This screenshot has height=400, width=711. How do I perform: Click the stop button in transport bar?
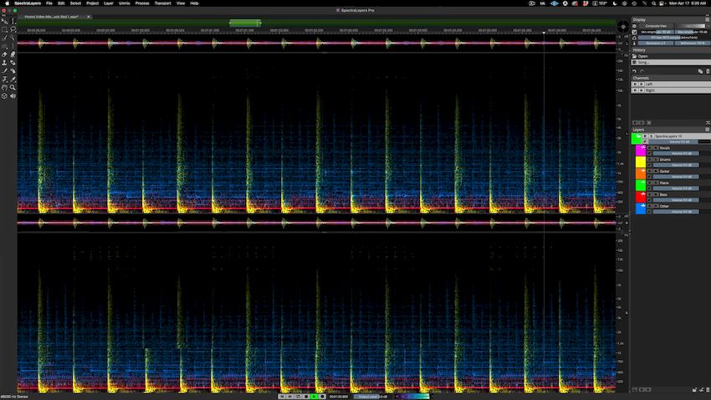click(306, 397)
